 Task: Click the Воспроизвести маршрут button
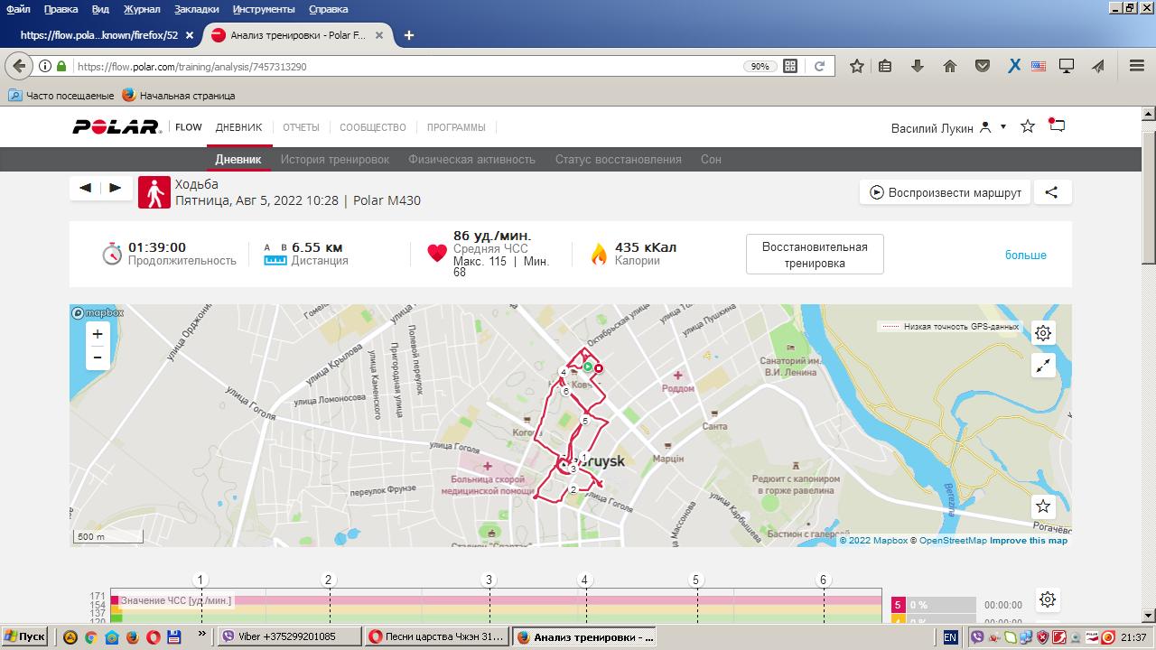pos(945,192)
